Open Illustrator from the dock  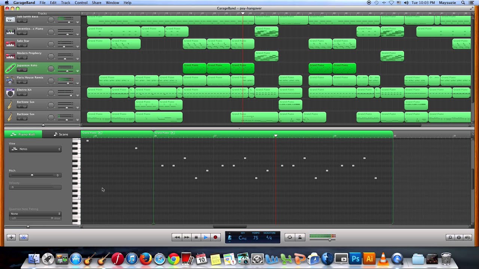point(369,259)
